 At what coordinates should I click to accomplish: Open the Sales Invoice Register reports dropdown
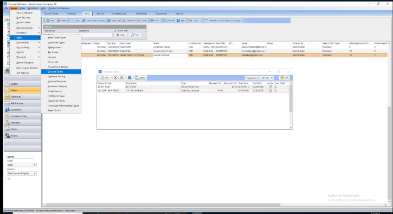[x=22, y=173]
